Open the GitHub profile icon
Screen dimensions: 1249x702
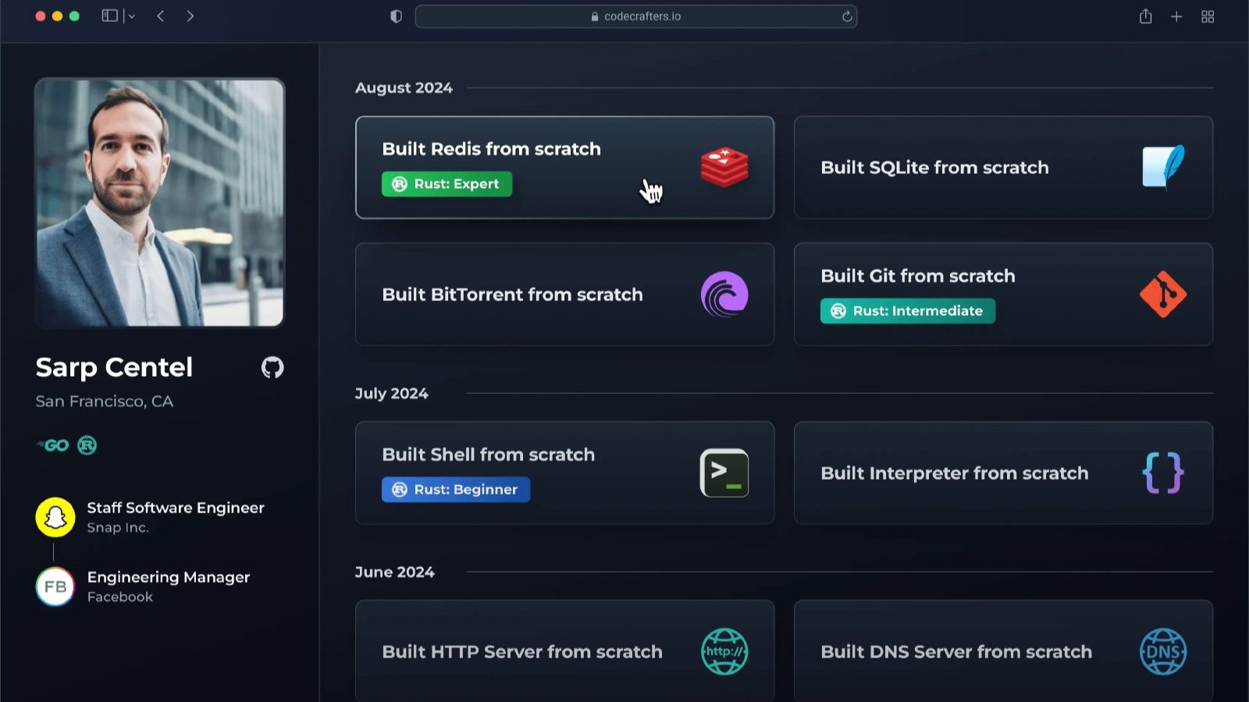(x=272, y=367)
